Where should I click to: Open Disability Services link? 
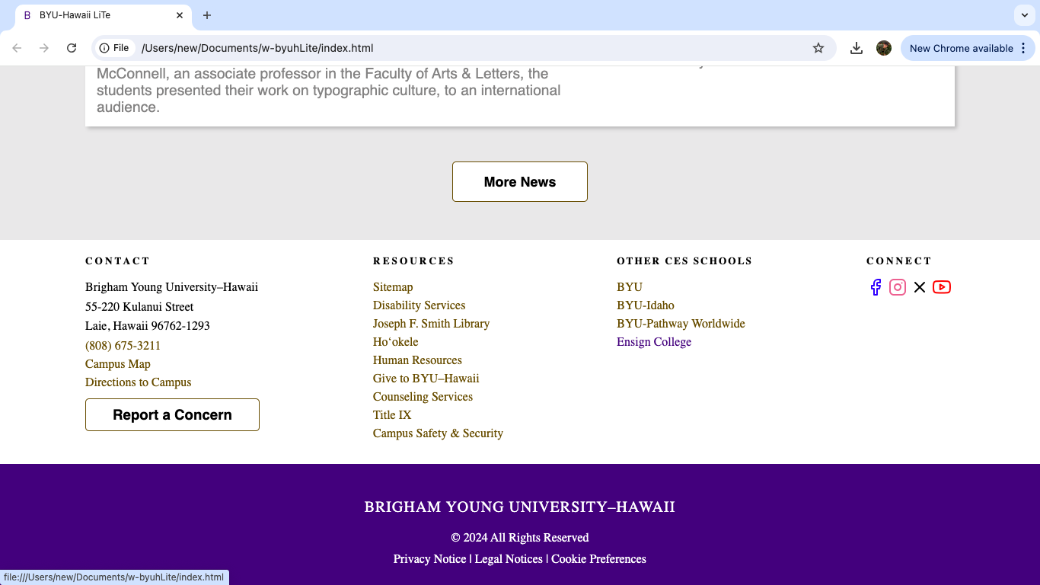click(x=419, y=305)
